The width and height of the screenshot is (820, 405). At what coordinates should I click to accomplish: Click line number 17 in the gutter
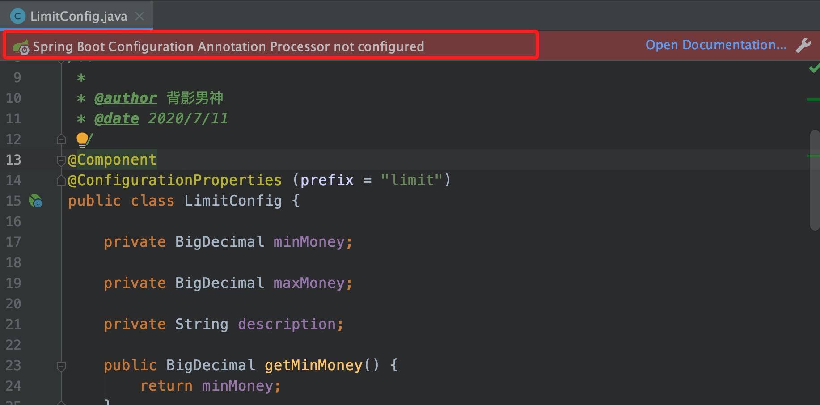click(13, 242)
